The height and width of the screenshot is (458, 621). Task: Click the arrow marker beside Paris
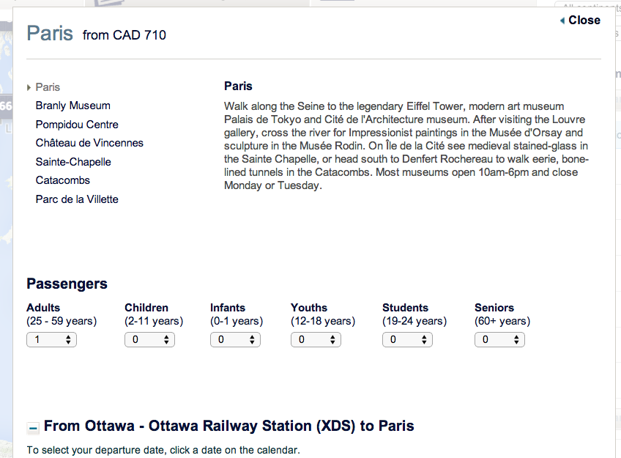(x=29, y=87)
